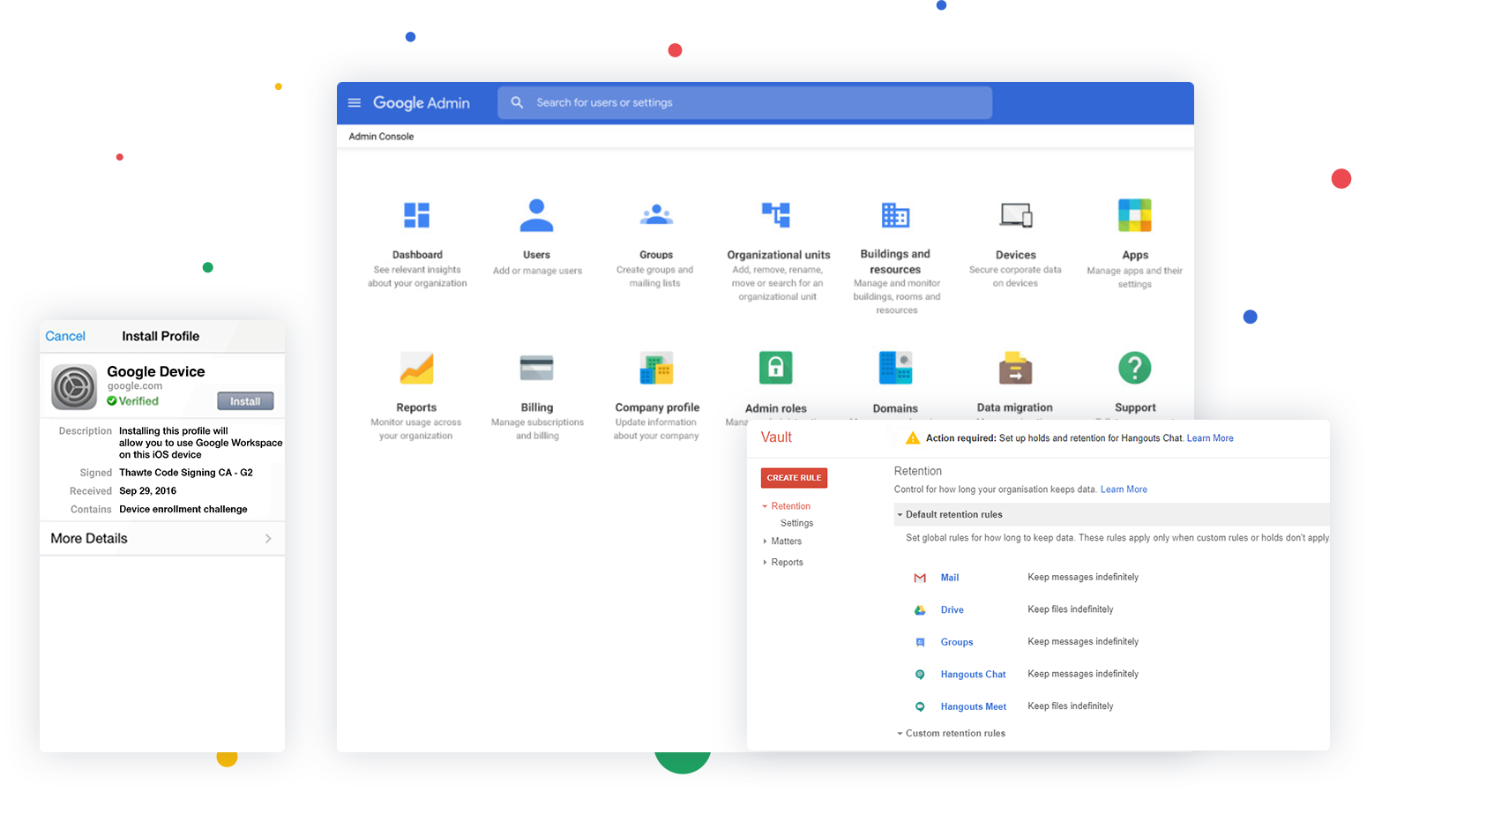This screenshot has width=1494, height=829.
Task: Open Groups to create mailing lists
Action: pos(655,214)
